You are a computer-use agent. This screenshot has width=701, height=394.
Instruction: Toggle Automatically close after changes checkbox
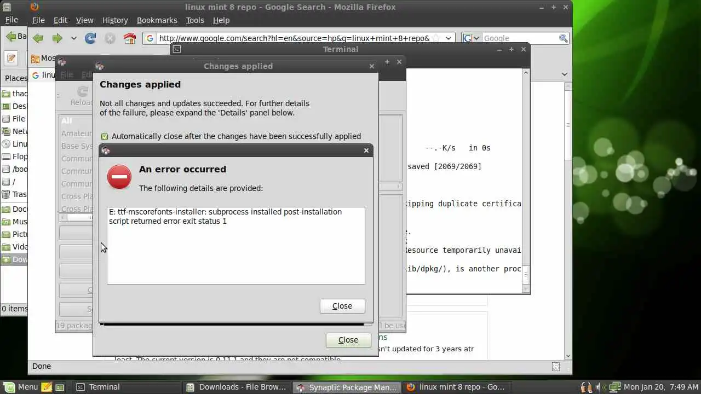(x=105, y=137)
